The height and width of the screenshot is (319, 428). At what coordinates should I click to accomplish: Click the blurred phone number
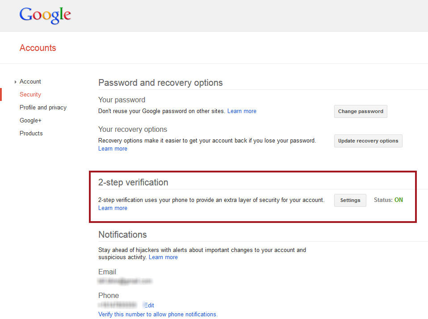117,305
